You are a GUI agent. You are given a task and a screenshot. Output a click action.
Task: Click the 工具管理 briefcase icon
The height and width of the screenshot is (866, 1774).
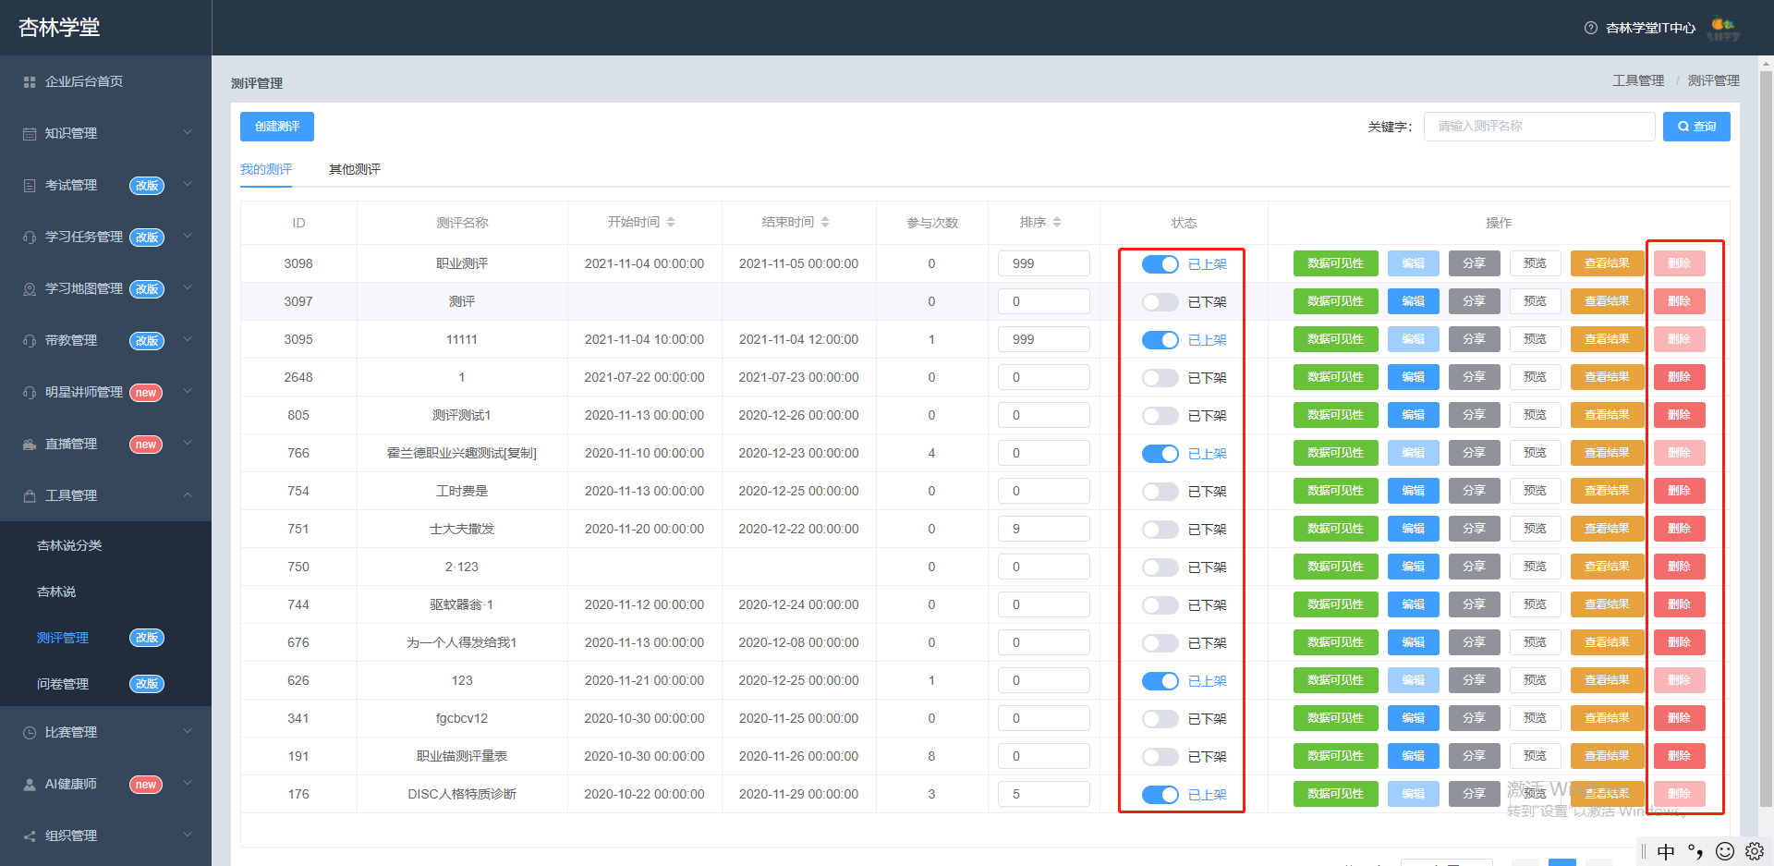(x=30, y=496)
